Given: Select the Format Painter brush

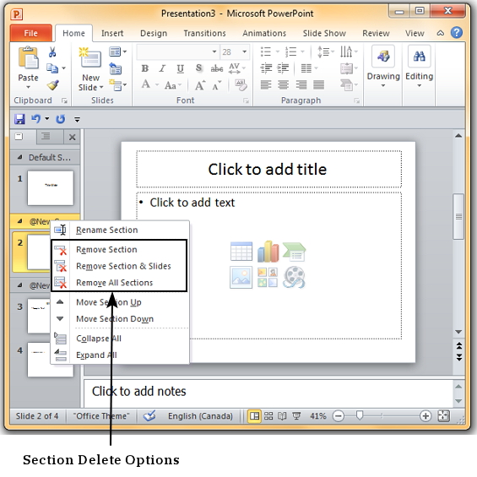Looking at the screenshot, I should click(x=53, y=85).
